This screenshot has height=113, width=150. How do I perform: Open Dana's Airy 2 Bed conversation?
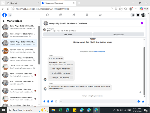(19, 27)
